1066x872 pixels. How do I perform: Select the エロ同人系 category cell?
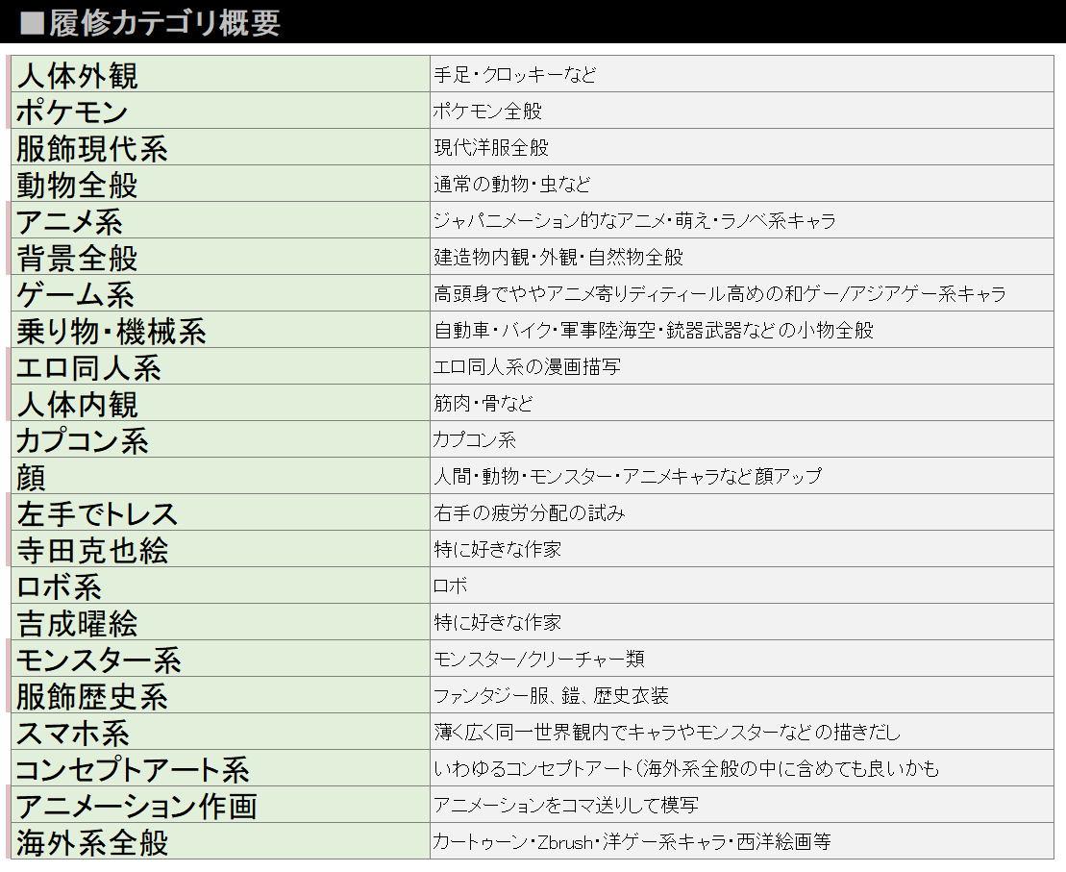pos(220,366)
